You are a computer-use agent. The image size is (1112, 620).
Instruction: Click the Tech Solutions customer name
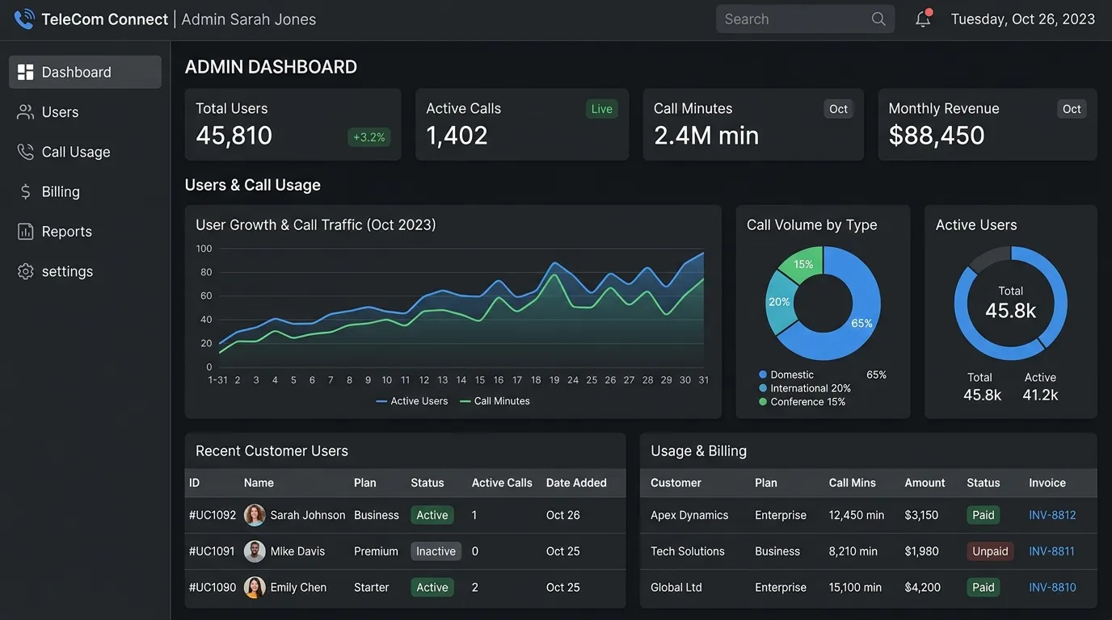[688, 551]
